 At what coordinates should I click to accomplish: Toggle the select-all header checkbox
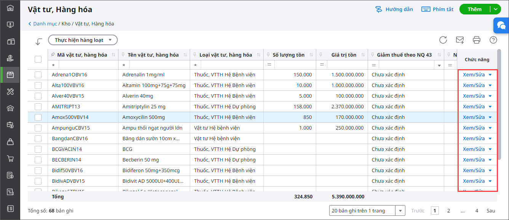(38, 59)
